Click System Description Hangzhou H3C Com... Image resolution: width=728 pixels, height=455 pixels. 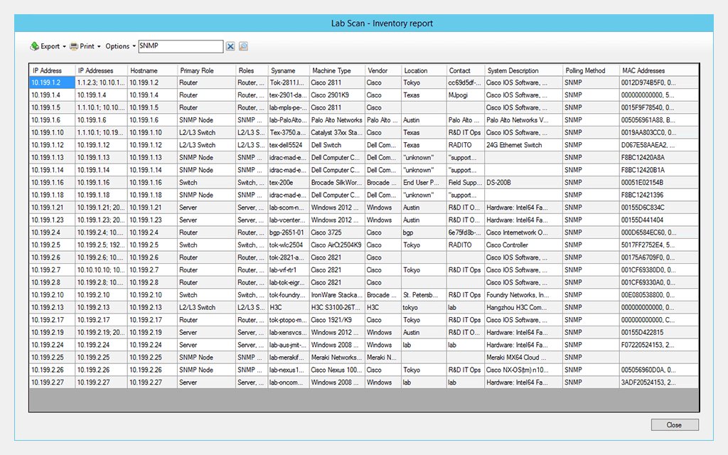pyautogui.click(x=524, y=307)
